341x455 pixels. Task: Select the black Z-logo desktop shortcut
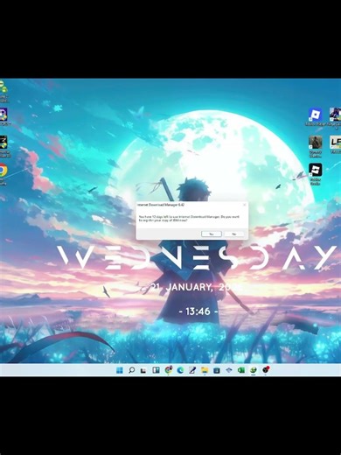pos(3,146)
